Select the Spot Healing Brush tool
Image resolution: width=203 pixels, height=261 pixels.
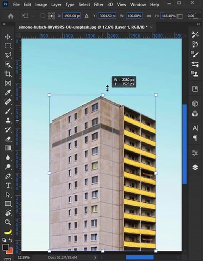[x=8, y=101]
